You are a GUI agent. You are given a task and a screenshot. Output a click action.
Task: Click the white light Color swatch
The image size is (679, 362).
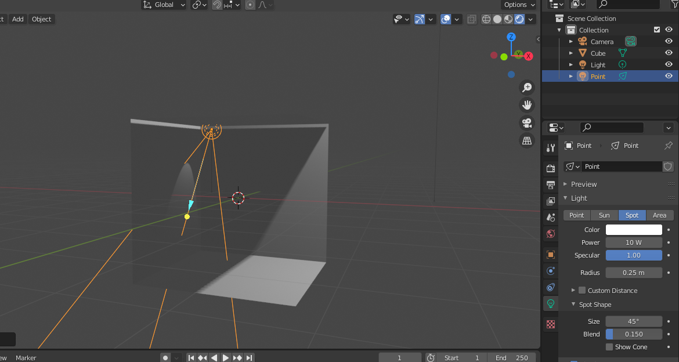pos(634,230)
